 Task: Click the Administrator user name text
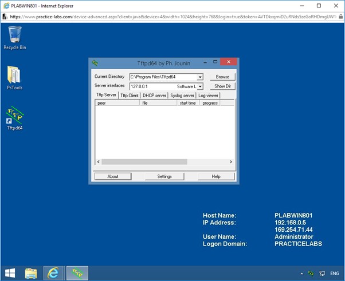[294, 236]
